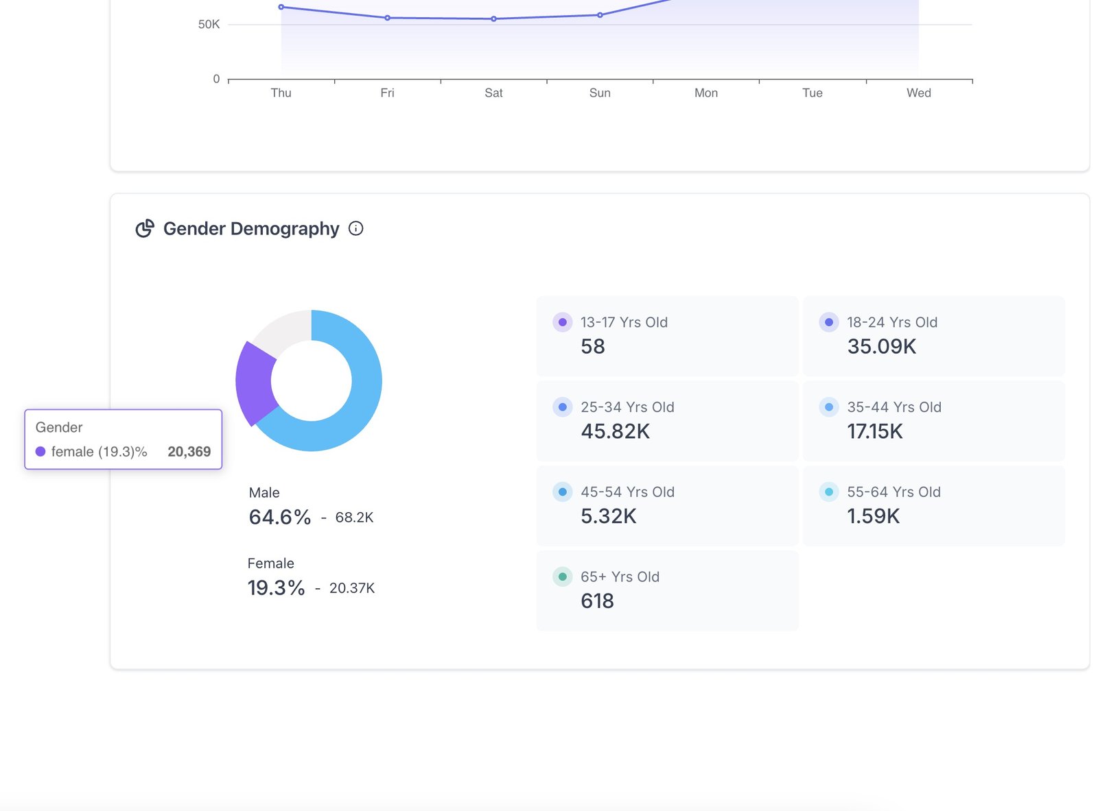Click the Sat data point on line chart

click(x=493, y=19)
